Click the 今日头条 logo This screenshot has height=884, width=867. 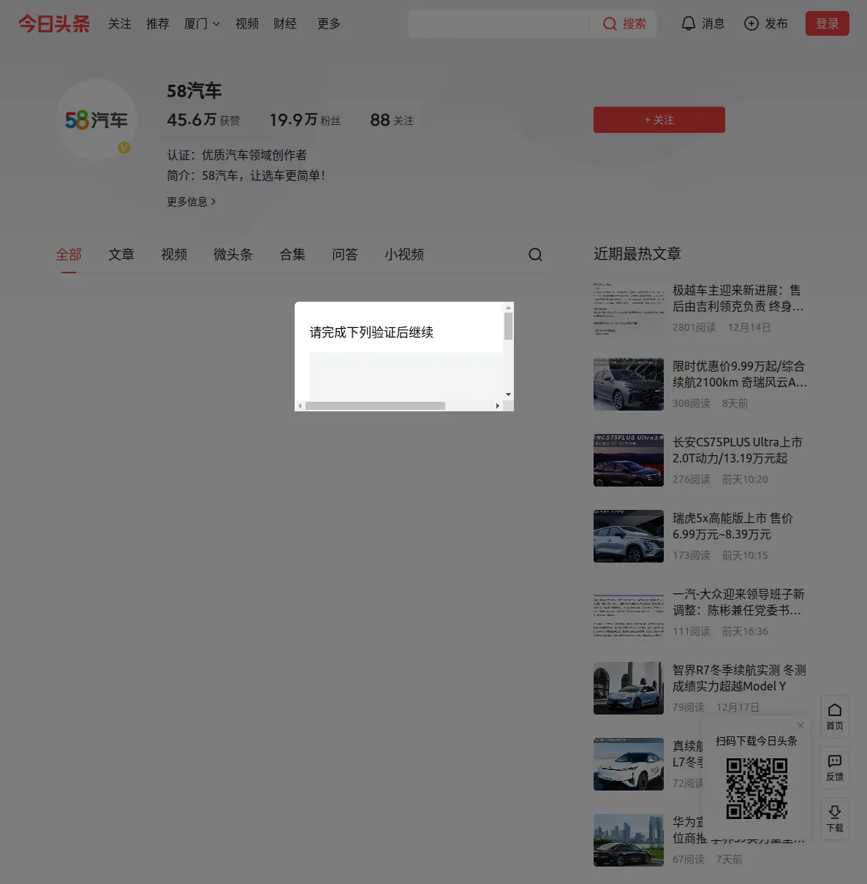[x=54, y=24]
